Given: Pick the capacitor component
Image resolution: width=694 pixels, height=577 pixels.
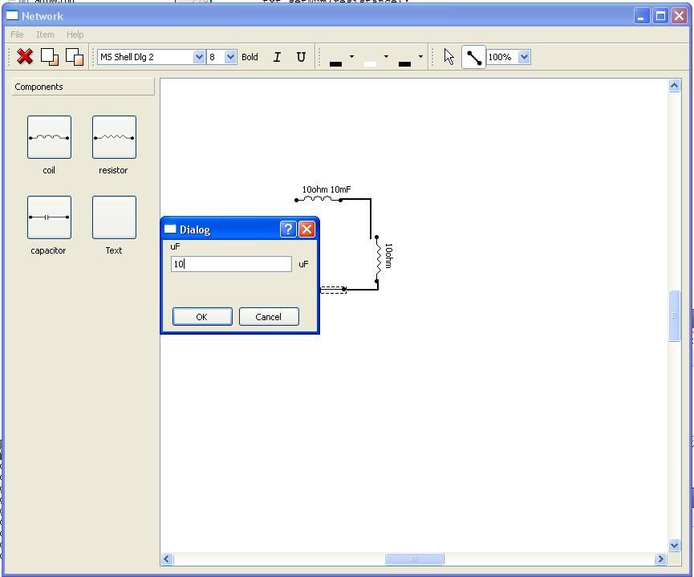Looking at the screenshot, I should 49,217.
